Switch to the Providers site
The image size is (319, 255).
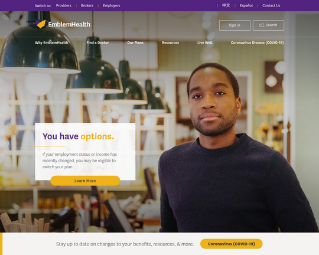click(63, 5)
